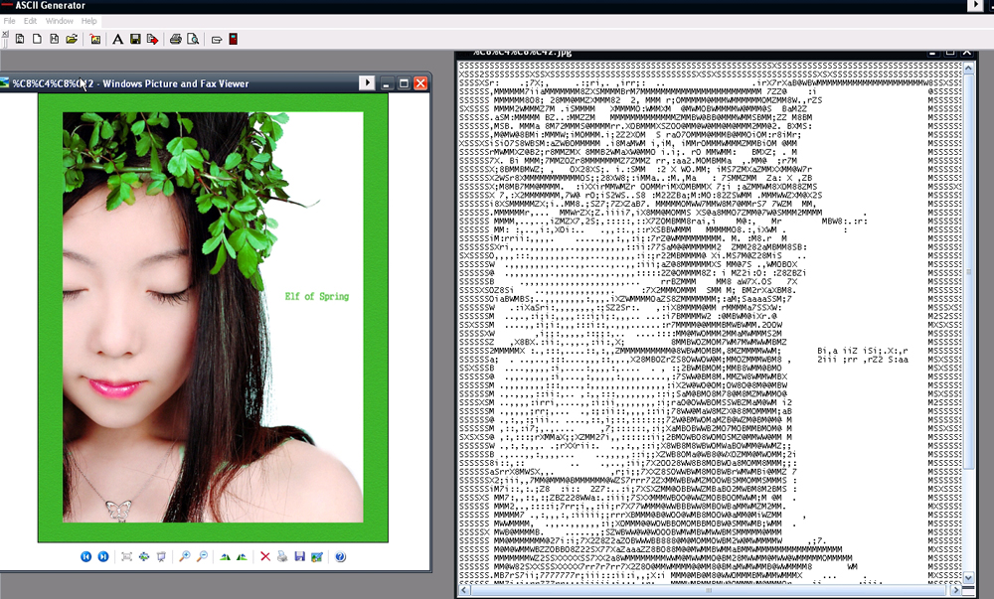994x599 pixels.
Task: Delete the picture with the red X
Action: [265, 557]
